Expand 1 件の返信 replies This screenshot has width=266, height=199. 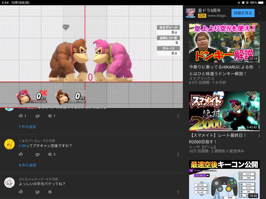pyautogui.click(x=27, y=127)
